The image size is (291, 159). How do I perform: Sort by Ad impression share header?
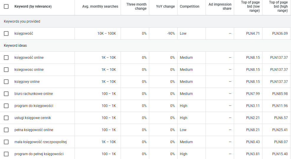point(220,6)
